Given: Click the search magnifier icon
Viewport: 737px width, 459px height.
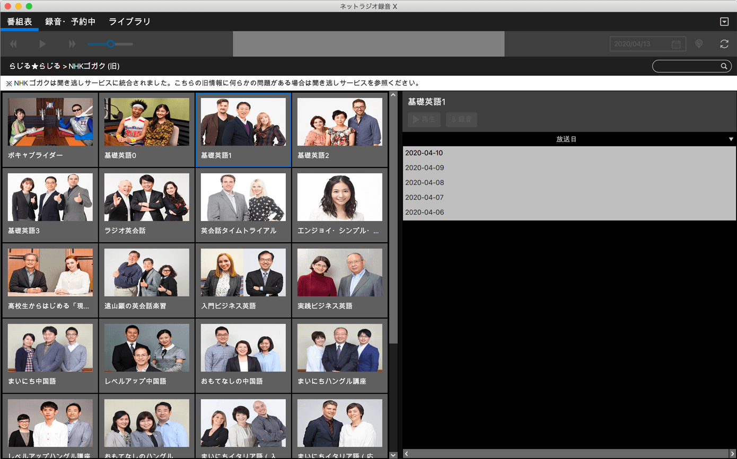Looking at the screenshot, I should click(724, 66).
